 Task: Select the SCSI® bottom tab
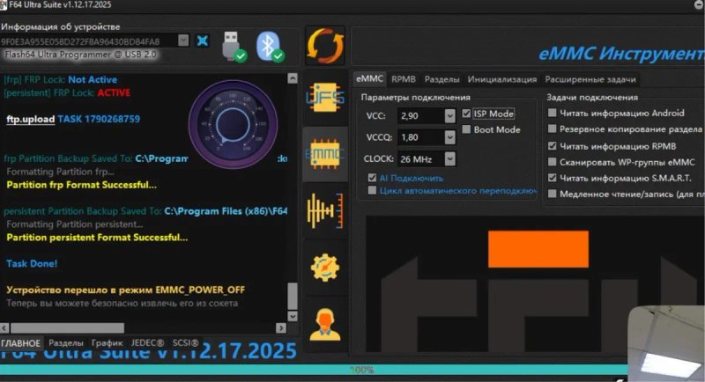(185, 343)
